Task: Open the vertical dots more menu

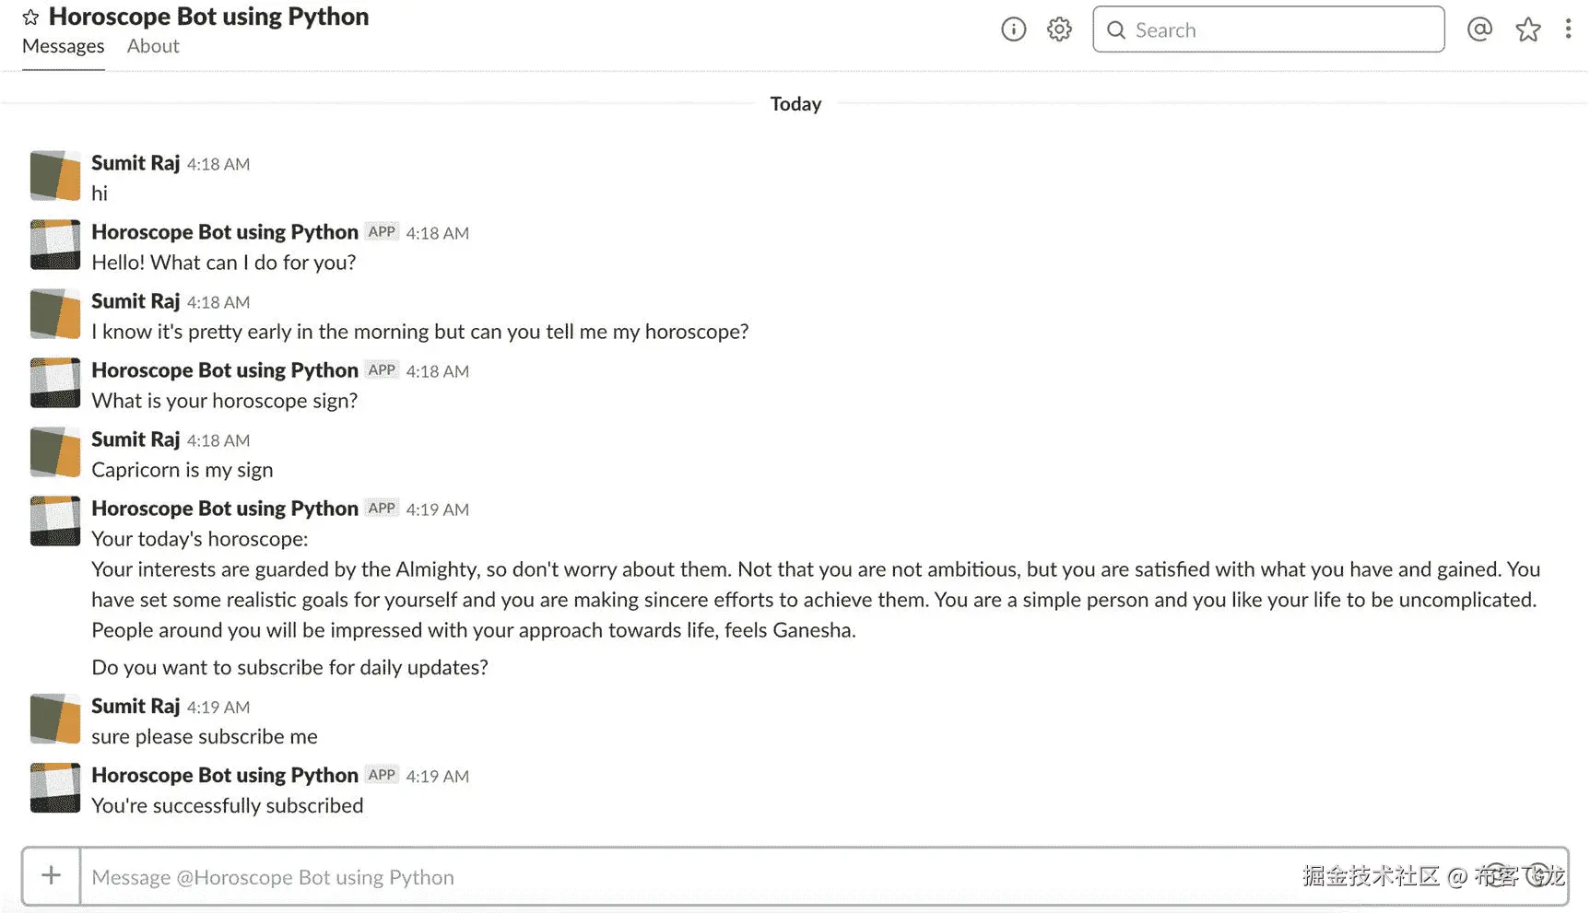Action: (x=1567, y=29)
